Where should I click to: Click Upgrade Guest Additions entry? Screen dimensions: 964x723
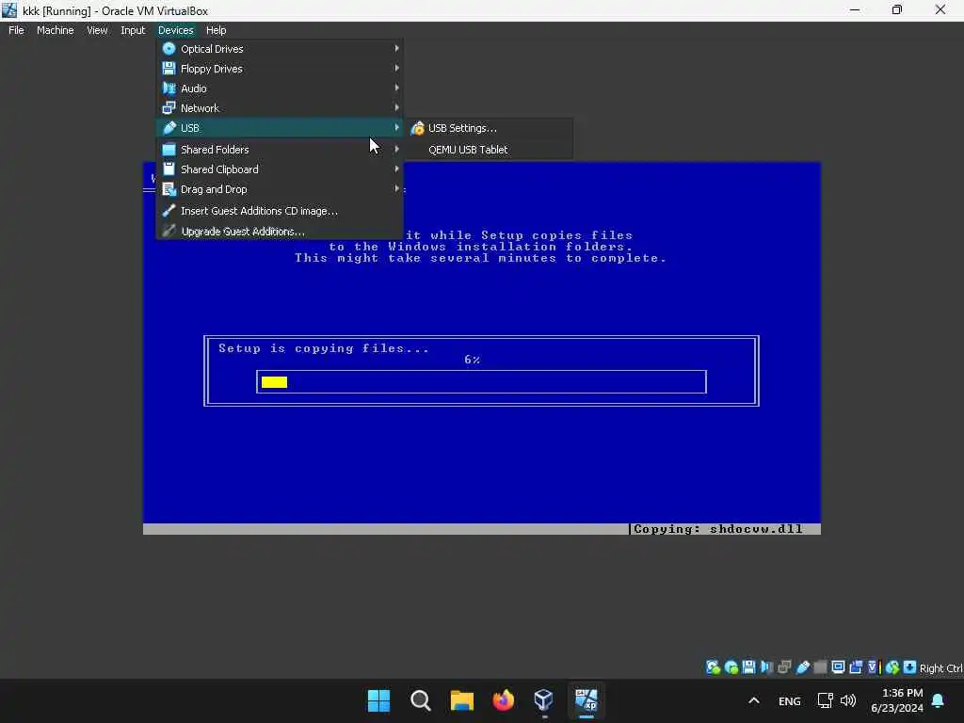281,232
